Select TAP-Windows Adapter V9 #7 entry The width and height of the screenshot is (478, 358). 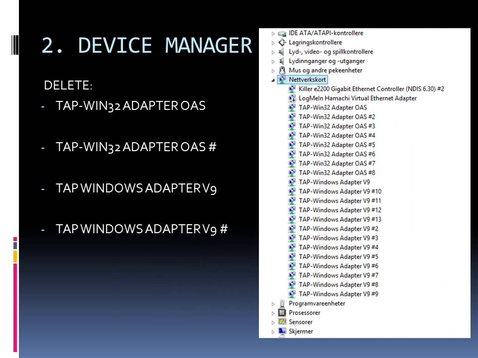click(x=339, y=275)
